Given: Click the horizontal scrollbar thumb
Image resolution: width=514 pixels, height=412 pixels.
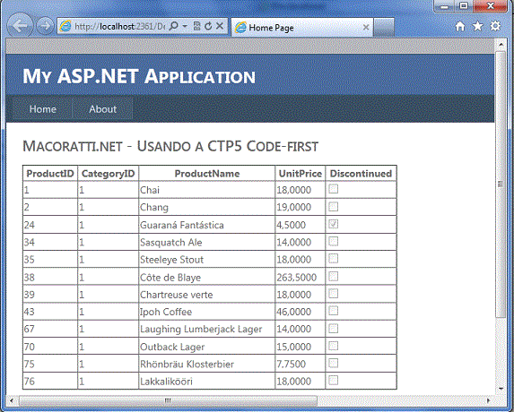Looking at the screenshot, I should 168,400.
